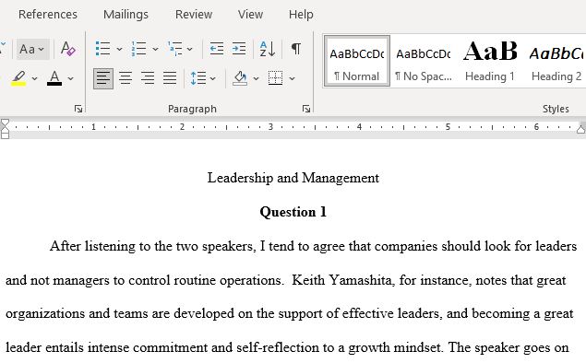Click the phrase 'growth mindset'
Screen dimensions: 586x363
click(396, 347)
